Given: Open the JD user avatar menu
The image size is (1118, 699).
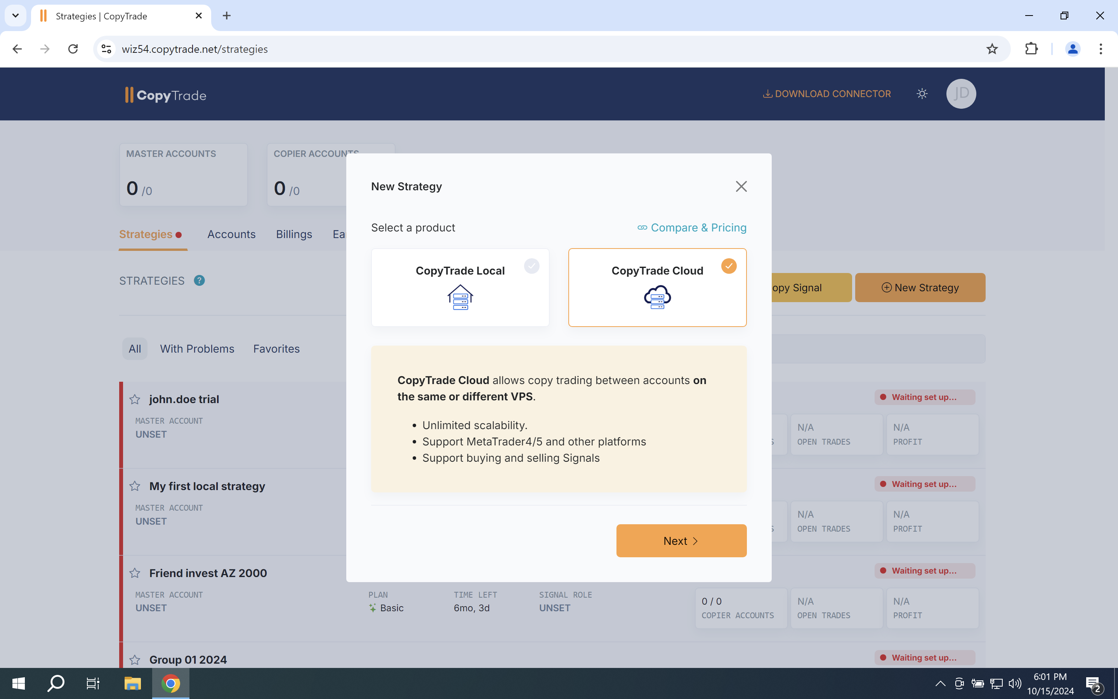Looking at the screenshot, I should [x=961, y=94].
